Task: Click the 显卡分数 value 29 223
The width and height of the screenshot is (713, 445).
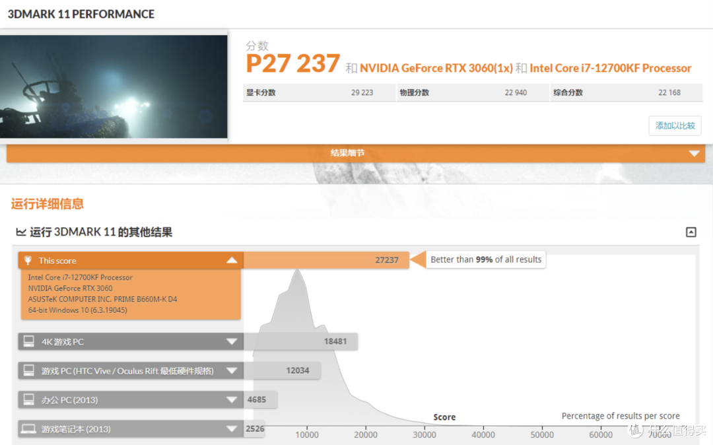Action: click(362, 92)
